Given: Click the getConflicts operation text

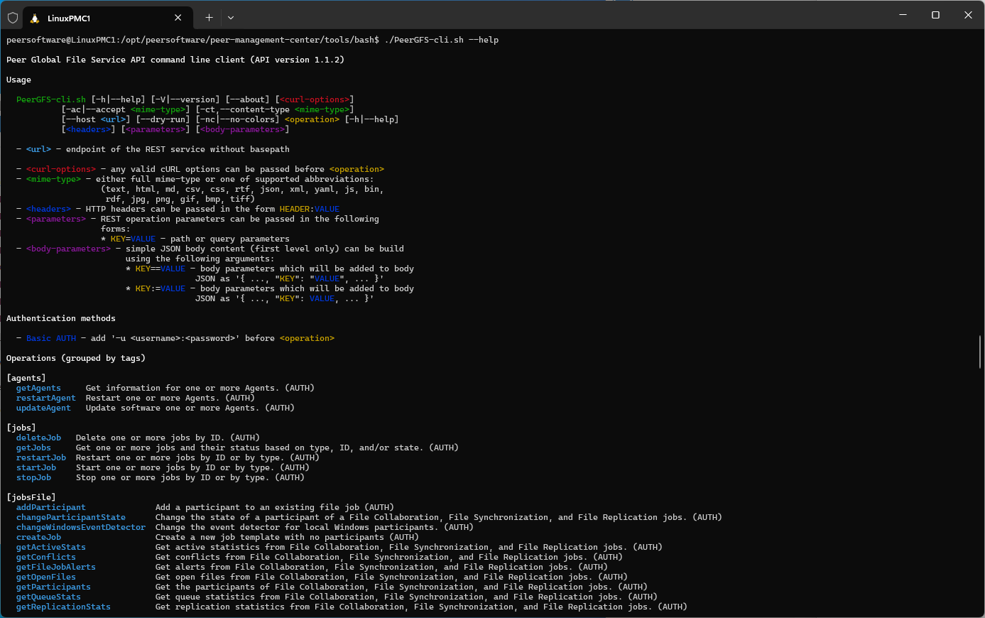Looking at the screenshot, I should pos(45,557).
